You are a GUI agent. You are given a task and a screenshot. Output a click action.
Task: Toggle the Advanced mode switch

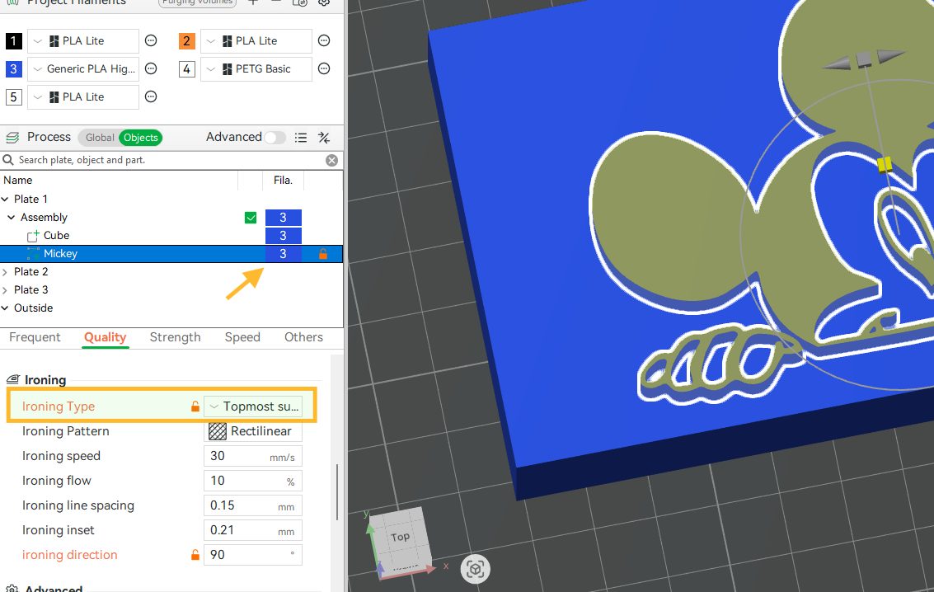click(275, 138)
